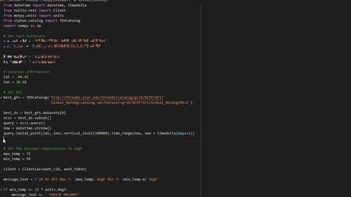The width and height of the screenshot is (351, 197).
Task: Click 'timedelta(days=1)' in the query line
Action: (x=175, y=134)
